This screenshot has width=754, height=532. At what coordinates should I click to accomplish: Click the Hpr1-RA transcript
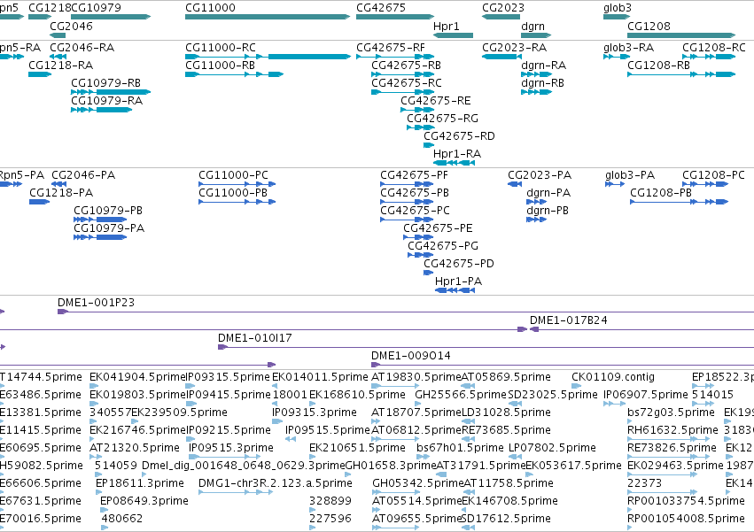(457, 154)
